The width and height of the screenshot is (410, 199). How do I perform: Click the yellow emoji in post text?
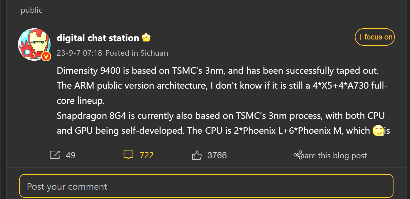click(378, 131)
